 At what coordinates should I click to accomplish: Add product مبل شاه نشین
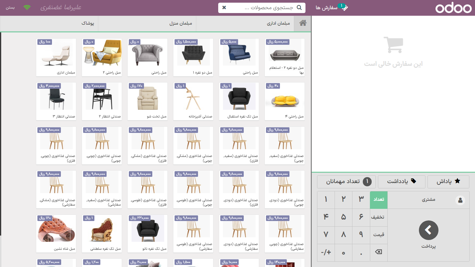coord(56,234)
